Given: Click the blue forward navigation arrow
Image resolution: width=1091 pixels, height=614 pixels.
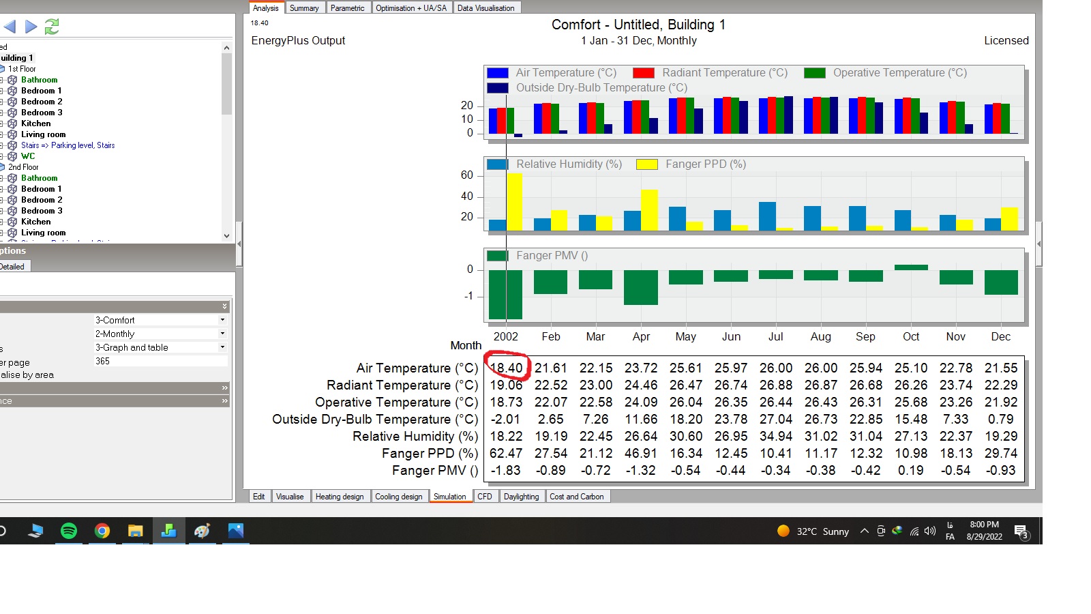Looking at the screenshot, I should (x=31, y=27).
